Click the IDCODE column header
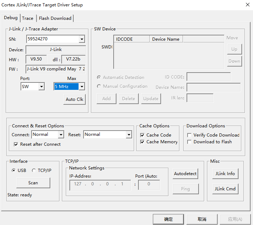This screenshot has width=253, height=225. [132, 39]
